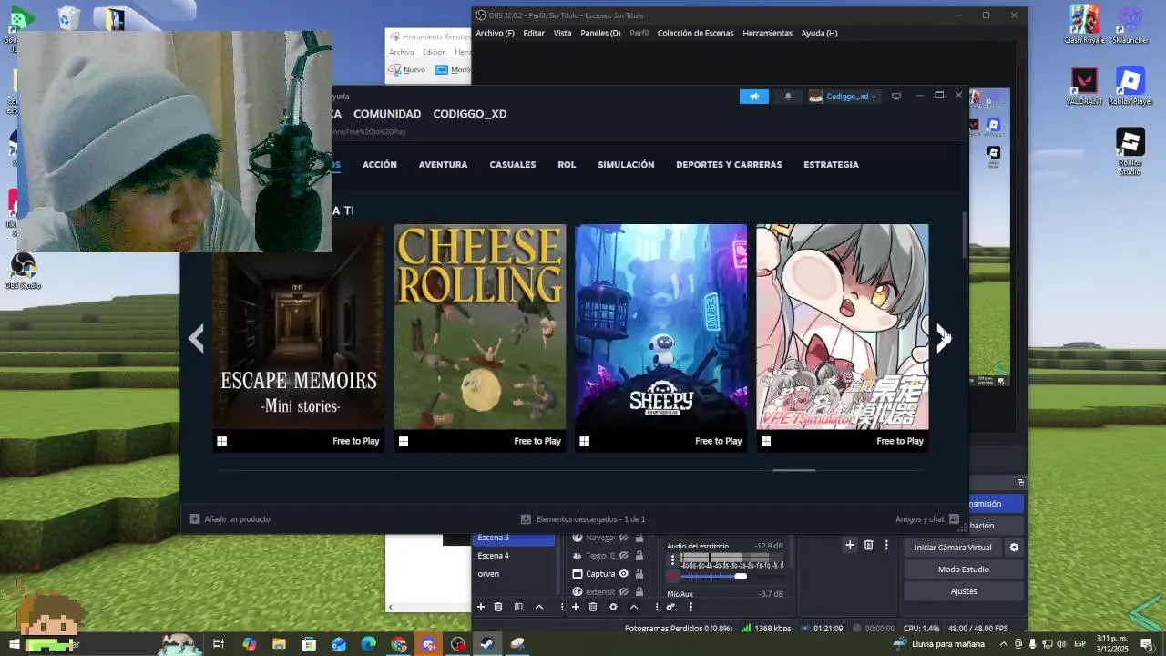The width and height of the screenshot is (1166, 656).
Task: Hide the Captura source via eye icon
Action: pyautogui.click(x=624, y=574)
